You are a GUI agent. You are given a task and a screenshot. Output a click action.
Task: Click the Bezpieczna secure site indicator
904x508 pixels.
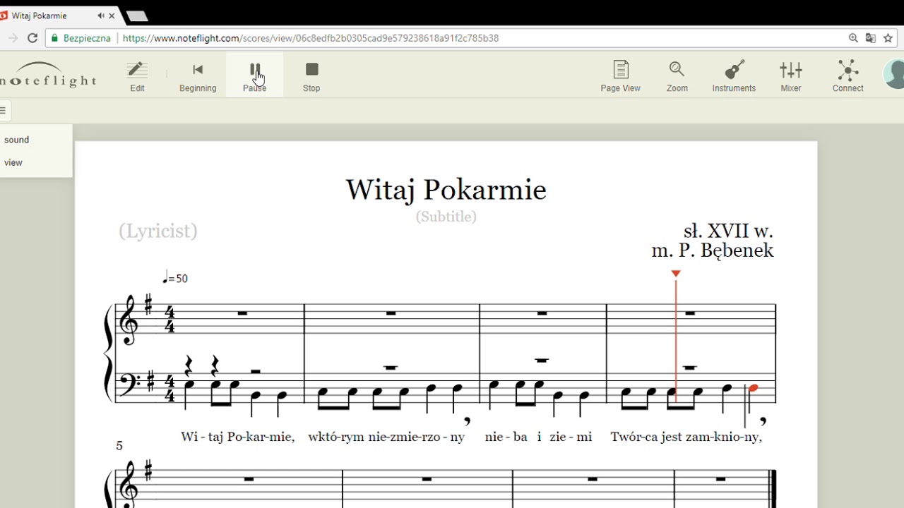[x=81, y=38]
